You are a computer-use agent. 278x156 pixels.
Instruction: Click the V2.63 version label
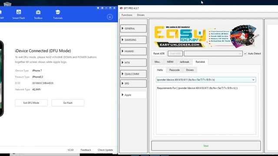coord(70,150)
